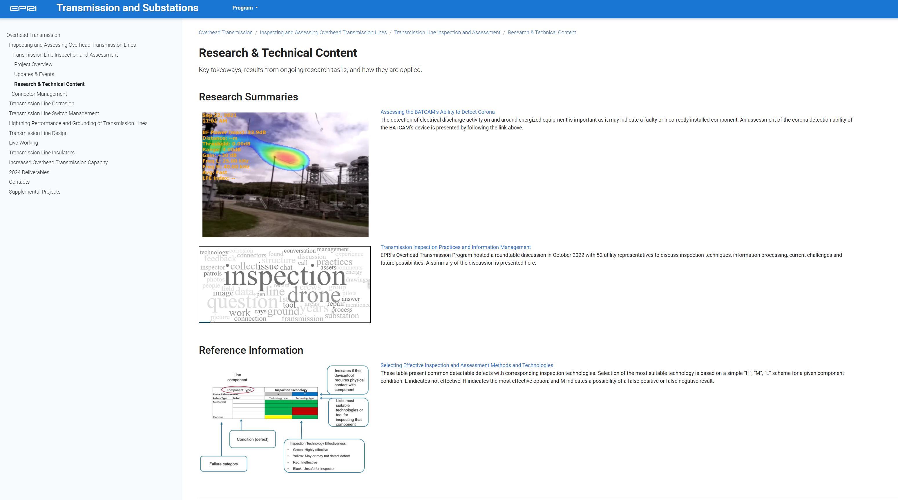
Task: Click Overhead Transmission breadcrumb link
Action: click(226, 33)
